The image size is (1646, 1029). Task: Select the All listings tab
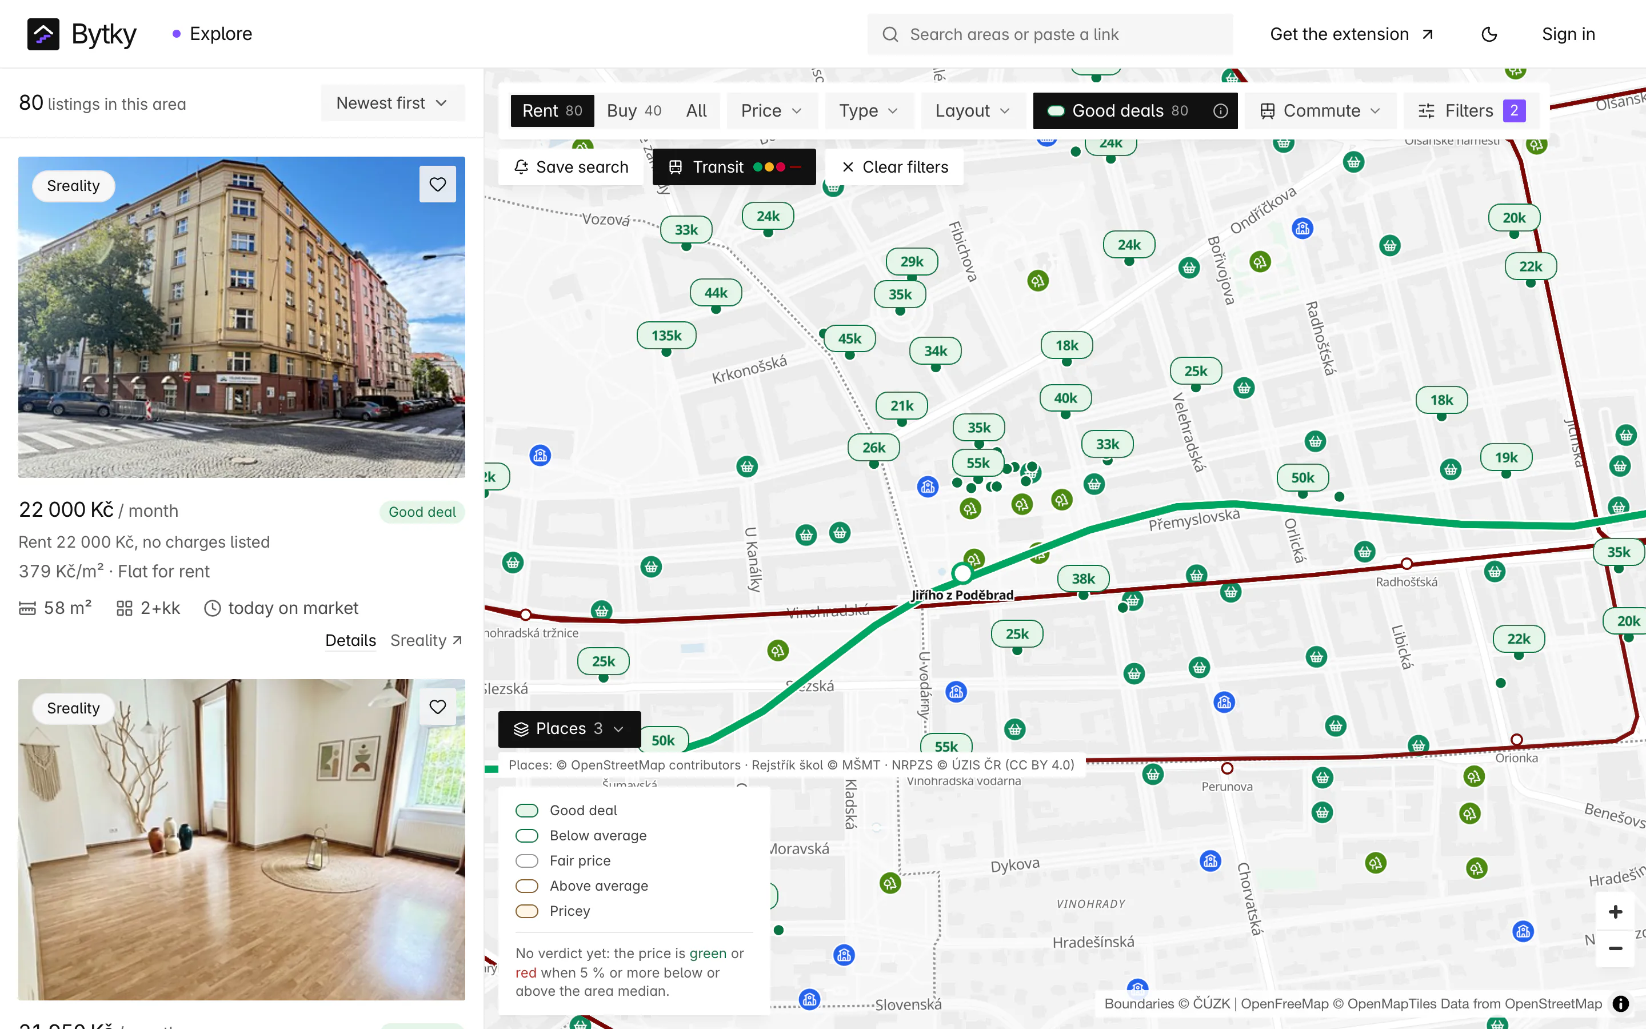coord(696,111)
